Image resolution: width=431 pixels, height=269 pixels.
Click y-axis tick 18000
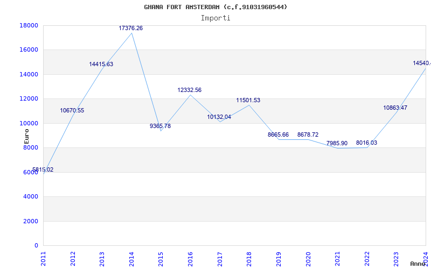tap(29, 25)
